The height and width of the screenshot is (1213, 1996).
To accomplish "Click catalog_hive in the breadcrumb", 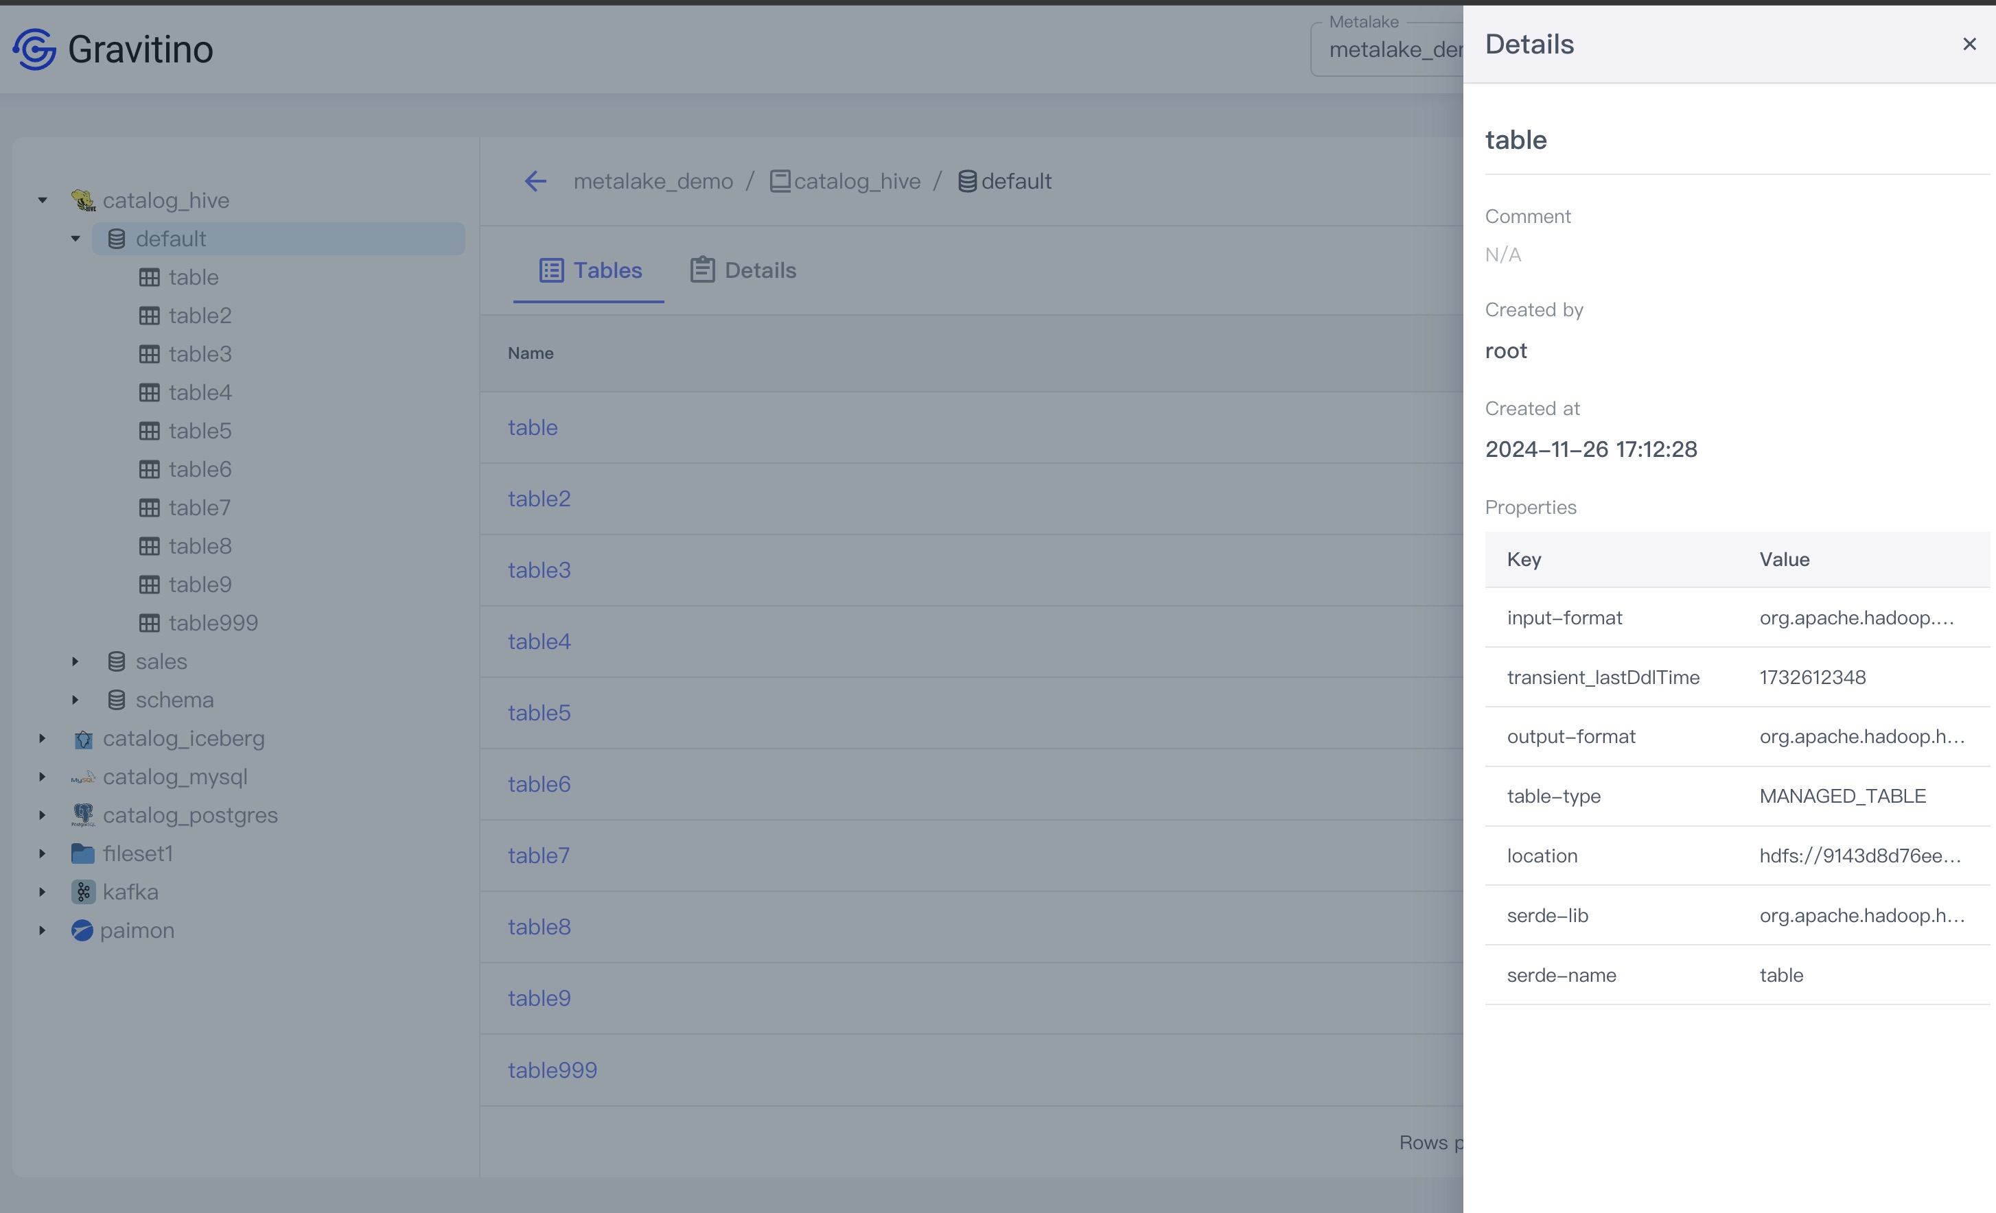I will [x=856, y=181].
